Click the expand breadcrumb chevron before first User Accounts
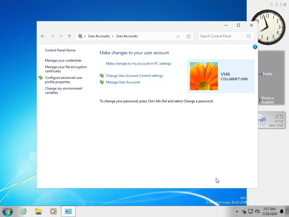289x217 pixels. coord(85,36)
